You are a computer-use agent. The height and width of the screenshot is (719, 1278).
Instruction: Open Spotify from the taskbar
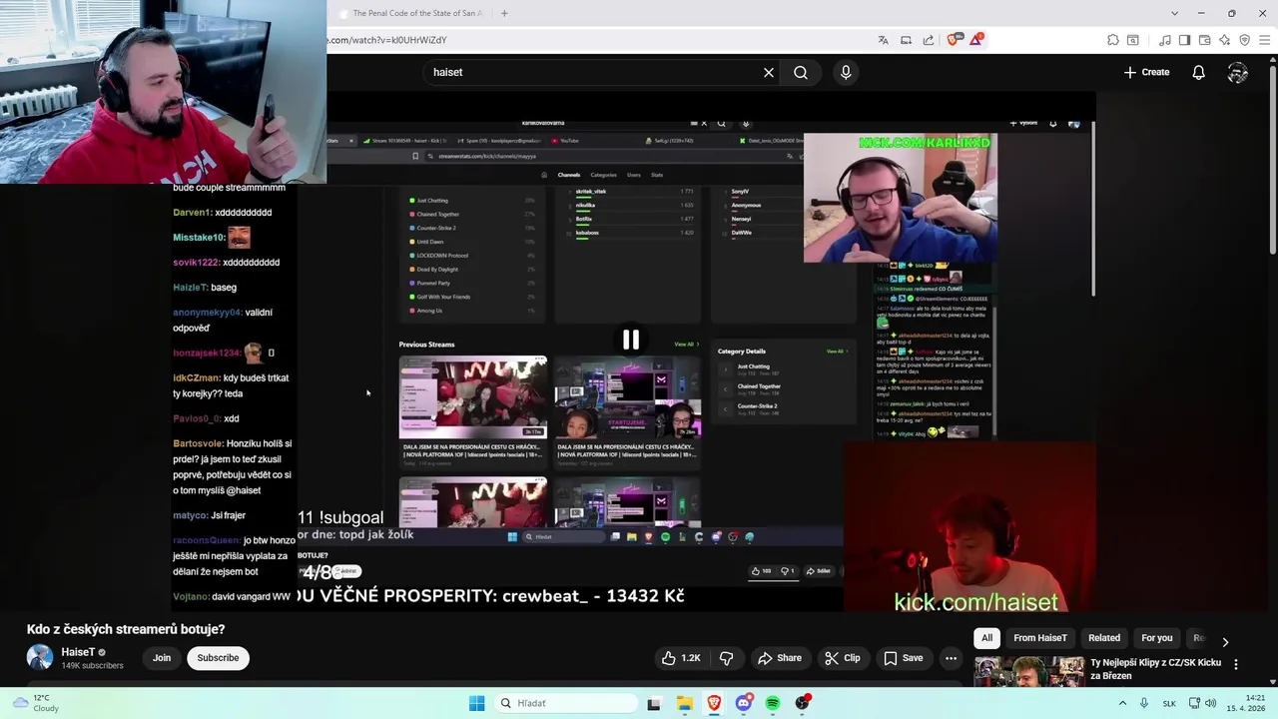pos(773,703)
